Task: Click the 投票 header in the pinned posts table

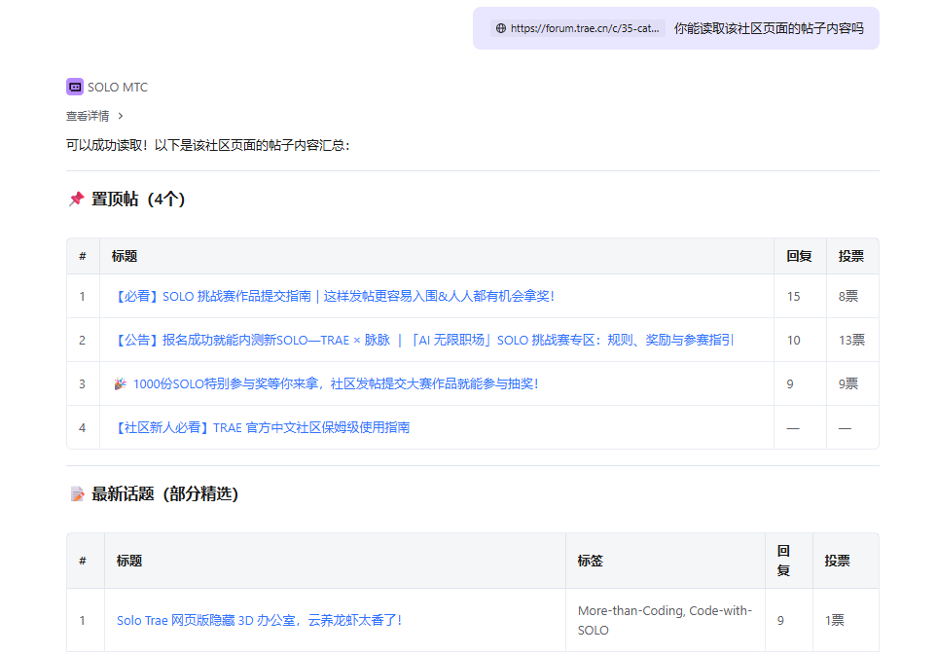Action: pyautogui.click(x=851, y=257)
